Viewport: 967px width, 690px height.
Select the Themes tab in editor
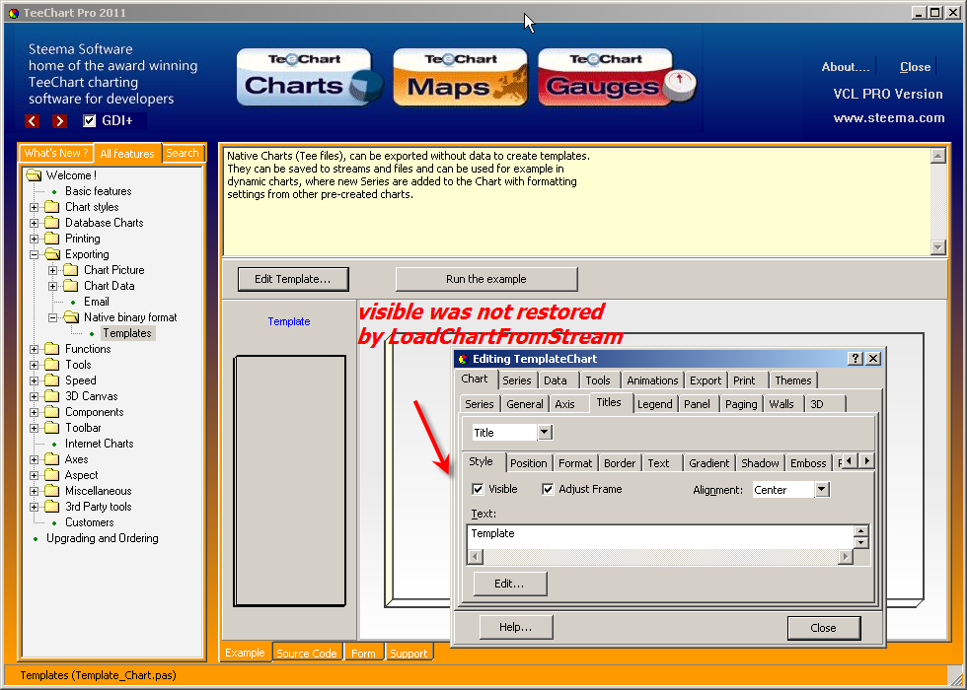(793, 380)
